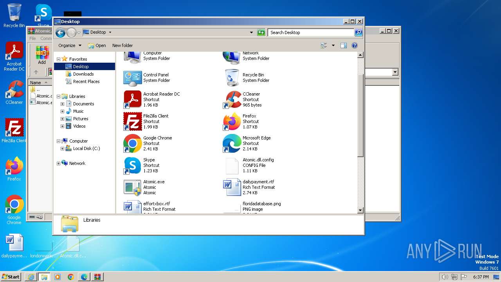Click the taskbar clock showing 6:37 PM
Viewport: 501px width, 282px height.
pyautogui.click(x=481, y=277)
